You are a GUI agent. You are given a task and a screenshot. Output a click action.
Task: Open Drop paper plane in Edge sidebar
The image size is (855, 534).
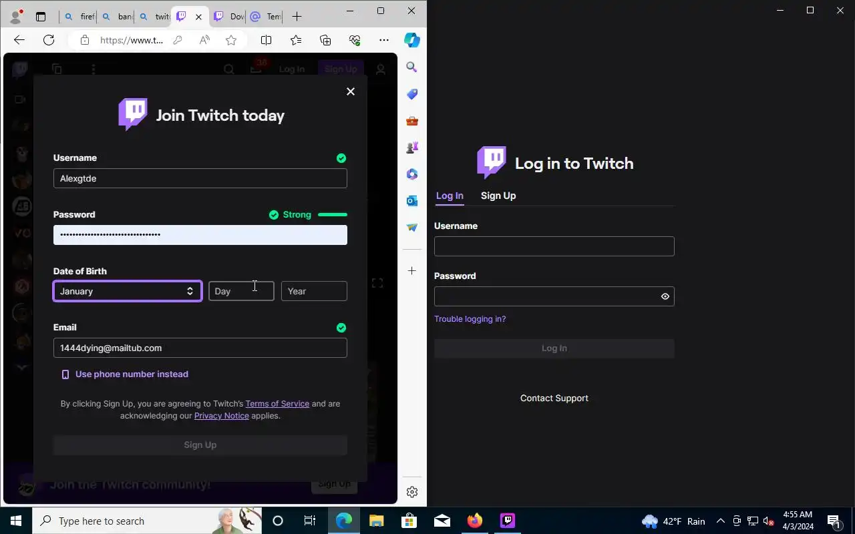pos(412,228)
